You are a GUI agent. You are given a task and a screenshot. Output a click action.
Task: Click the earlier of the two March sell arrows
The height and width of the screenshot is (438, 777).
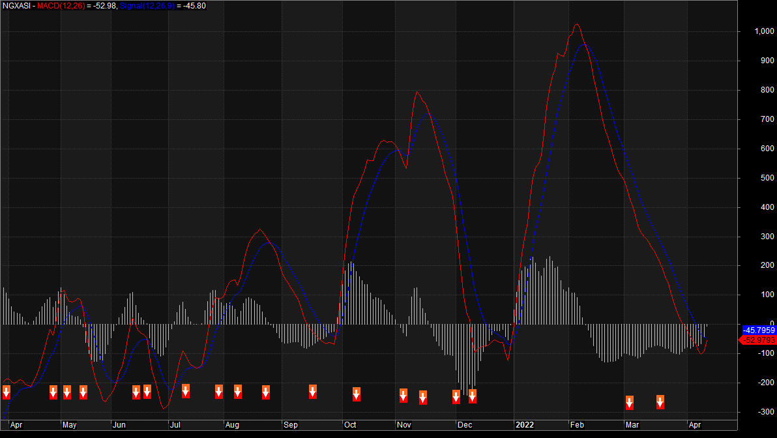click(629, 402)
